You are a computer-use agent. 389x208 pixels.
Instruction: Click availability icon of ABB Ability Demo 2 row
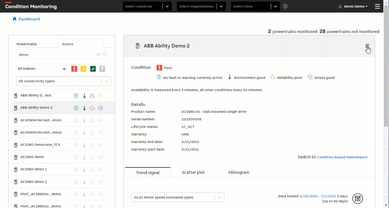pos(76,108)
